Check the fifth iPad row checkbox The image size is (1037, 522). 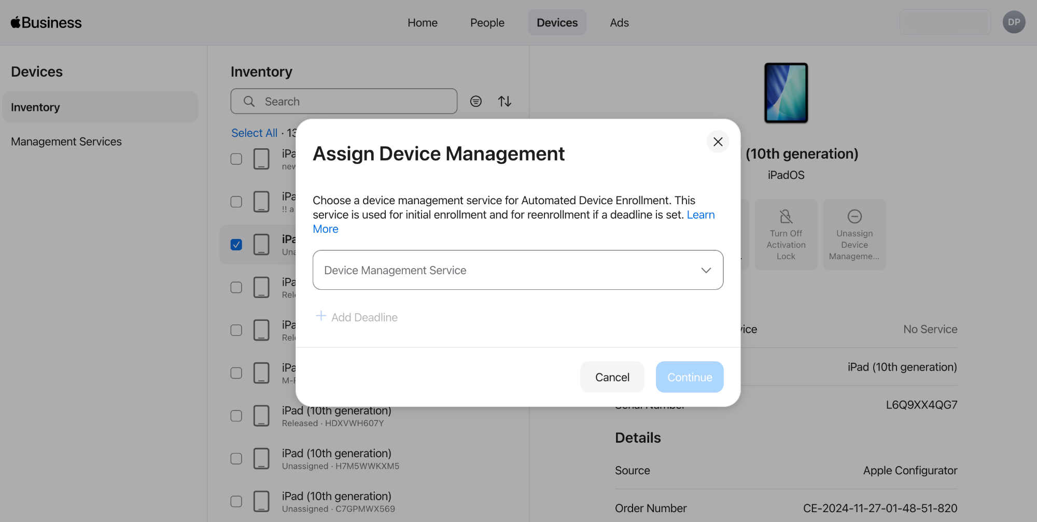236,330
